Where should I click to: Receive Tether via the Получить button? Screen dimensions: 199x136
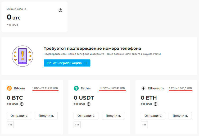[x=113, y=116]
